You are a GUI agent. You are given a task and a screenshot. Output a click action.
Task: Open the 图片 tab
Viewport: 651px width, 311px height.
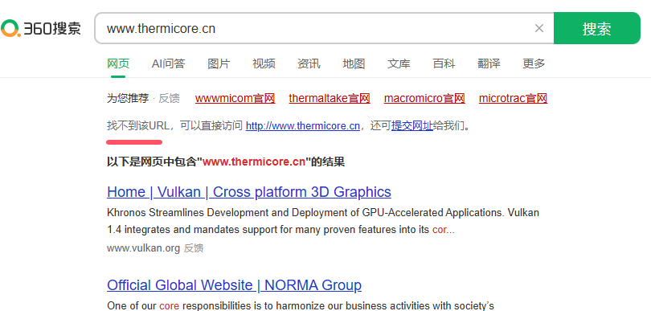(x=219, y=63)
